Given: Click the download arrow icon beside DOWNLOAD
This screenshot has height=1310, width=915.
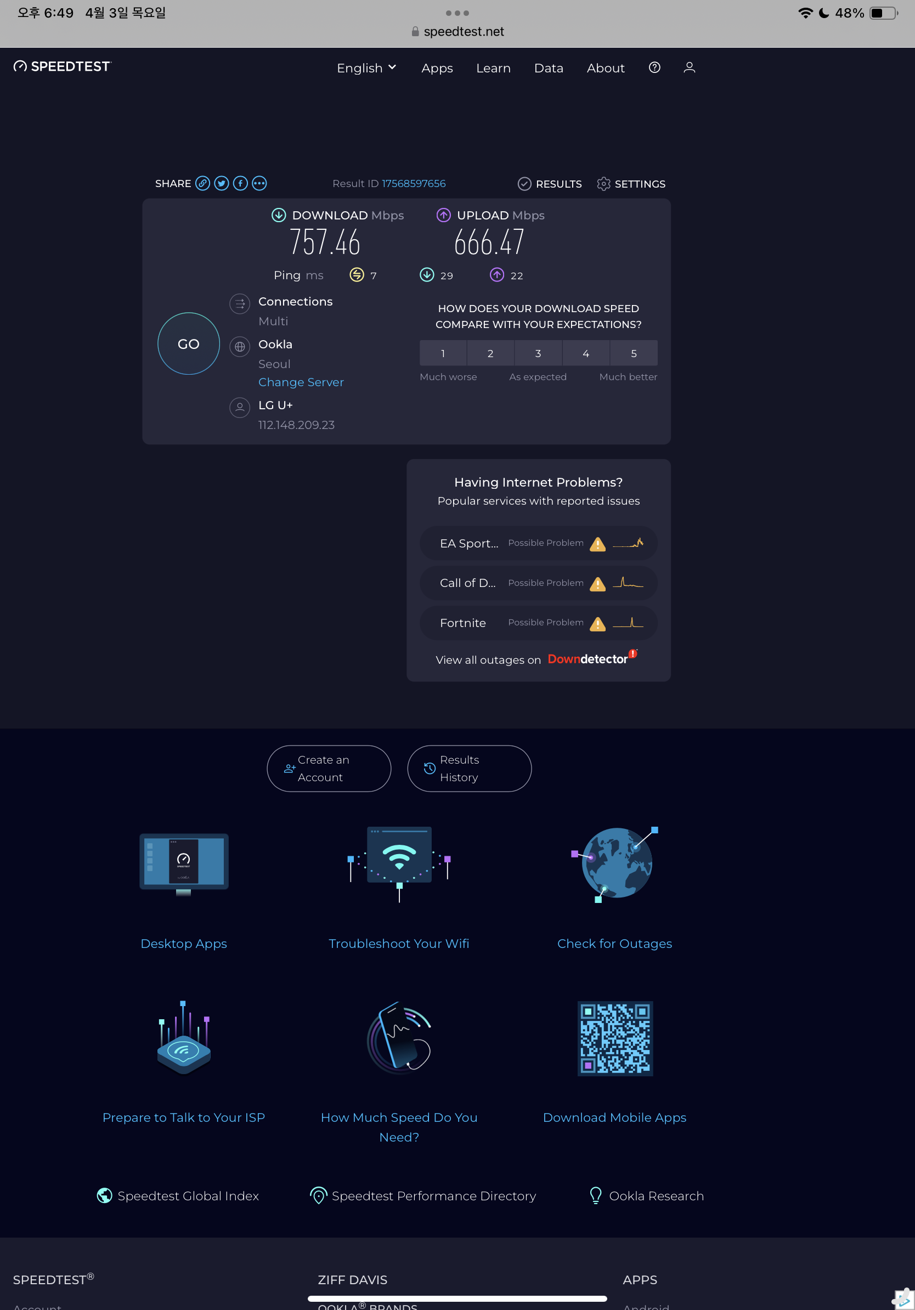Looking at the screenshot, I should [x=278, y=215].
